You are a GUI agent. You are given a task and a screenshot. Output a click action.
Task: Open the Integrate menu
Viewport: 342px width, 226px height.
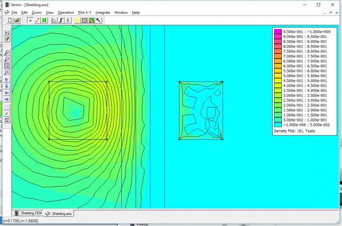click(103, 12)
